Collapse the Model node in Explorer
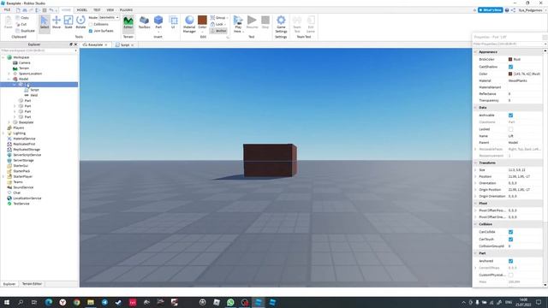The image size is (548, 308). point(9,79)
